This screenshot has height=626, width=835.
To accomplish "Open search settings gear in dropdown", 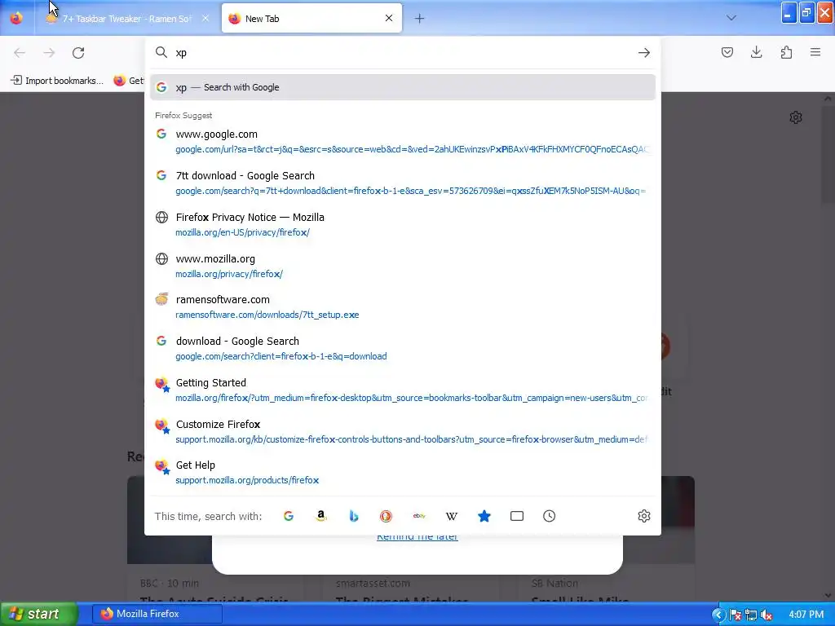I will (644, 516).
